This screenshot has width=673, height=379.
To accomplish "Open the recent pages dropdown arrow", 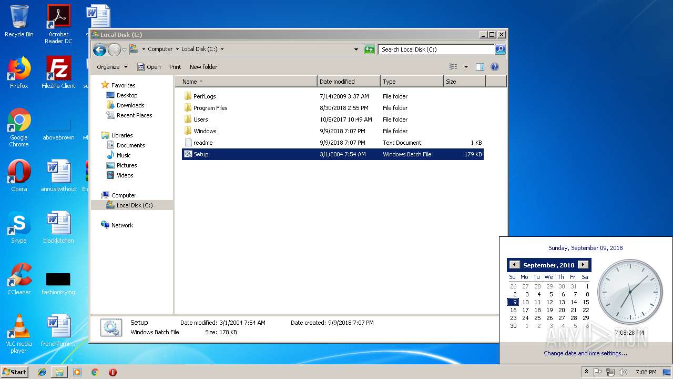I will [125, 49].
